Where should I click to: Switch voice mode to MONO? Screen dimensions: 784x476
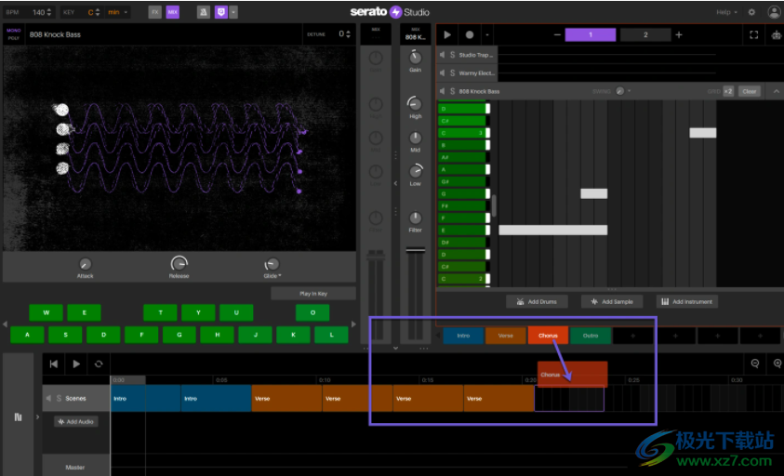coord(14,31)
